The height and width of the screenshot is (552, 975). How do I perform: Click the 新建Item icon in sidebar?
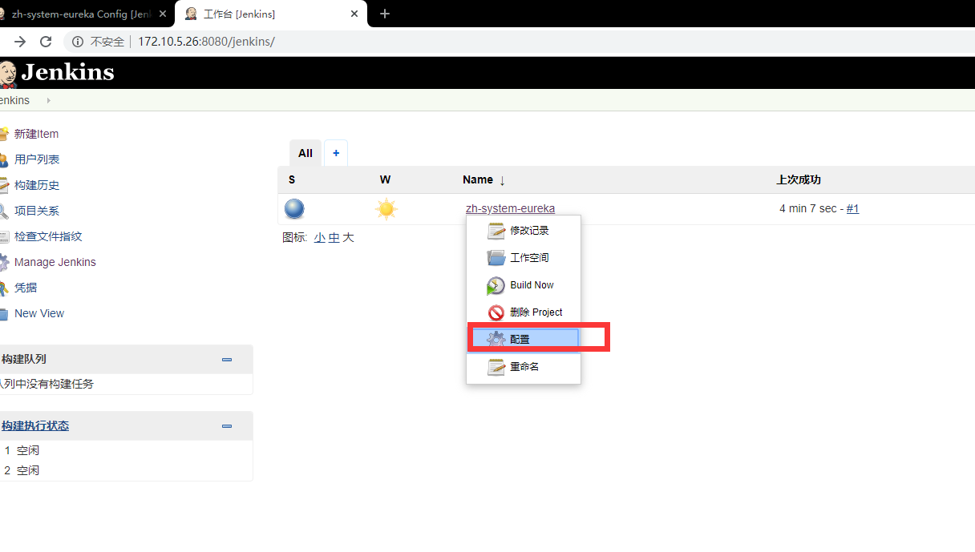coord(4,134)
